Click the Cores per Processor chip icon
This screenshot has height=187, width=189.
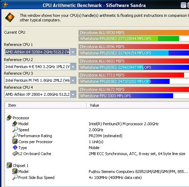coord(15,141)
